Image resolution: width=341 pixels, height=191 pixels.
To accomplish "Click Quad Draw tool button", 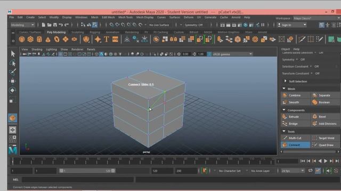I will tap(326, 145).
